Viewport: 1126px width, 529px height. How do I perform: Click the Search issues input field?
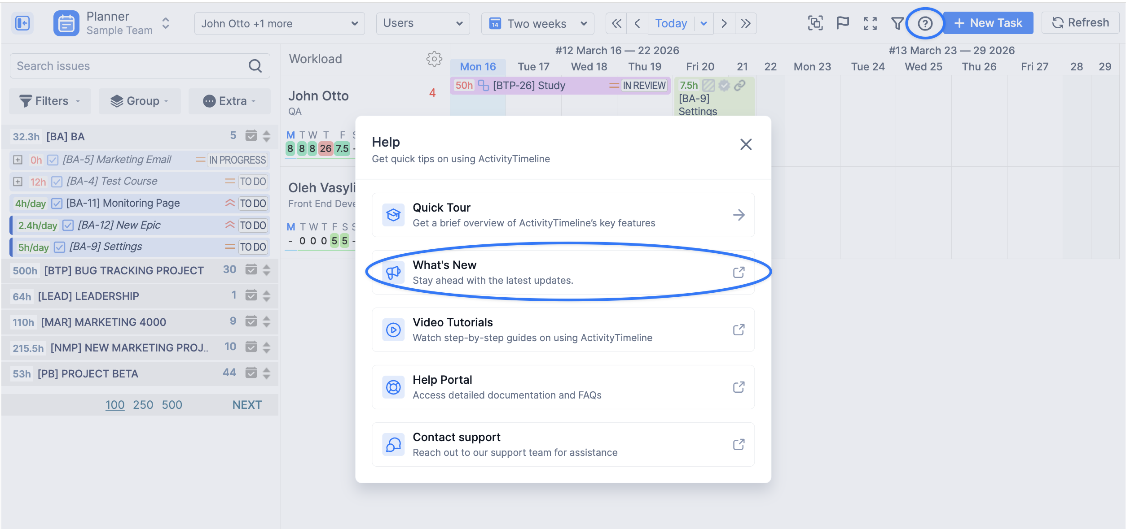click(130, 66)
